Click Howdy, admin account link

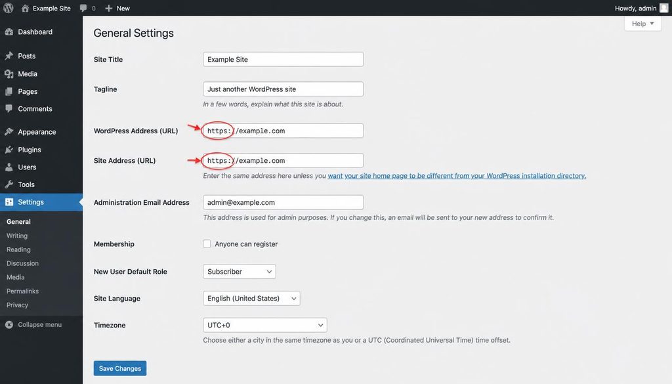pos(635,8)
